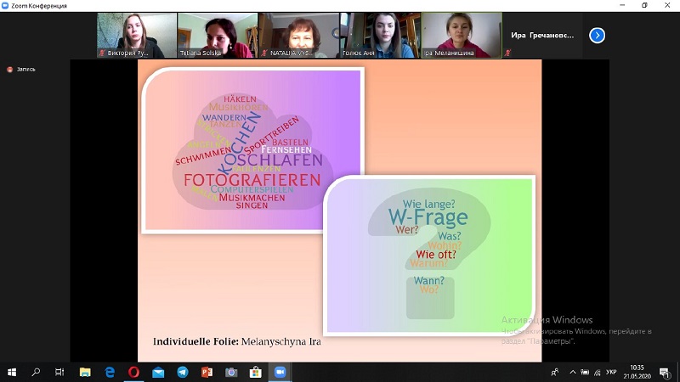Select NATALIIA's video thumbnail
The width and height of the screenshot is (680, 382).
coord(299,36)
